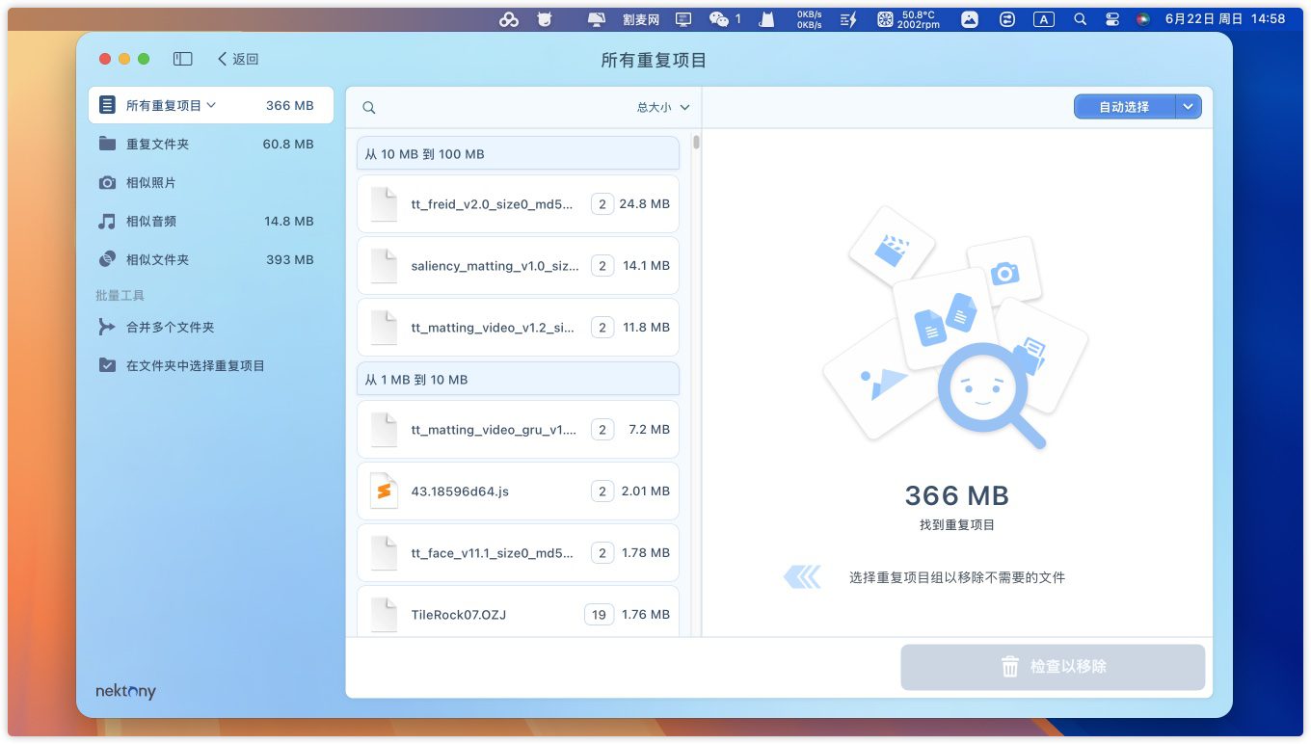The height and width of the screenshot is (744, 1311).
Task: Click the 自动选择 button
Action: click(x=1124, y=107)
